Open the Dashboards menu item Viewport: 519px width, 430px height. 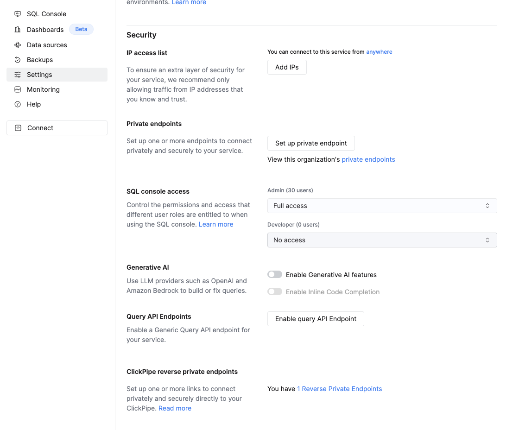coord(45,30)
